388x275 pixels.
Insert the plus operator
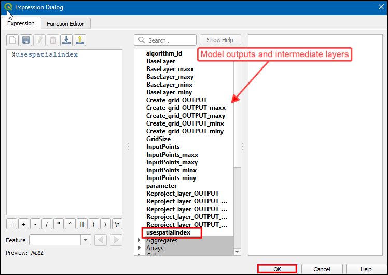(23, 224)
